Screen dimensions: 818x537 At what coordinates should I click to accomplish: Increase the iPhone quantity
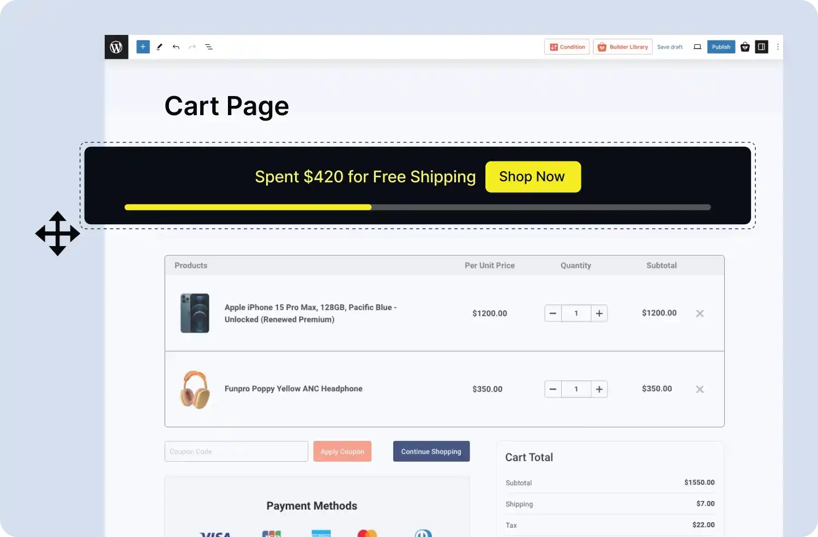coord(599,313)
